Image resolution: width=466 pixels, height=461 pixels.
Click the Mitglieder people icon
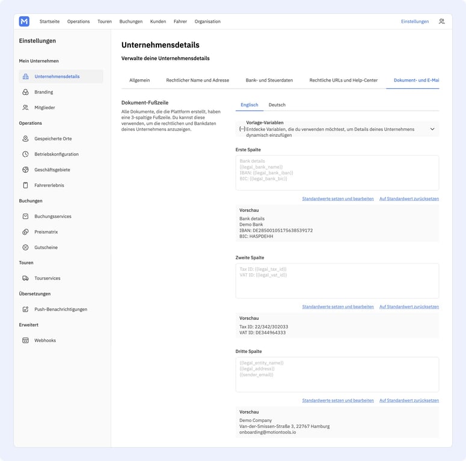[x=26, y=107]
